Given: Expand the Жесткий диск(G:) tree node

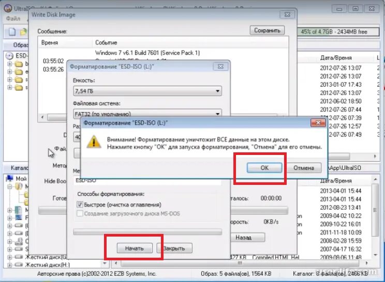Looking at the screenshot, I should click(9, 257).
